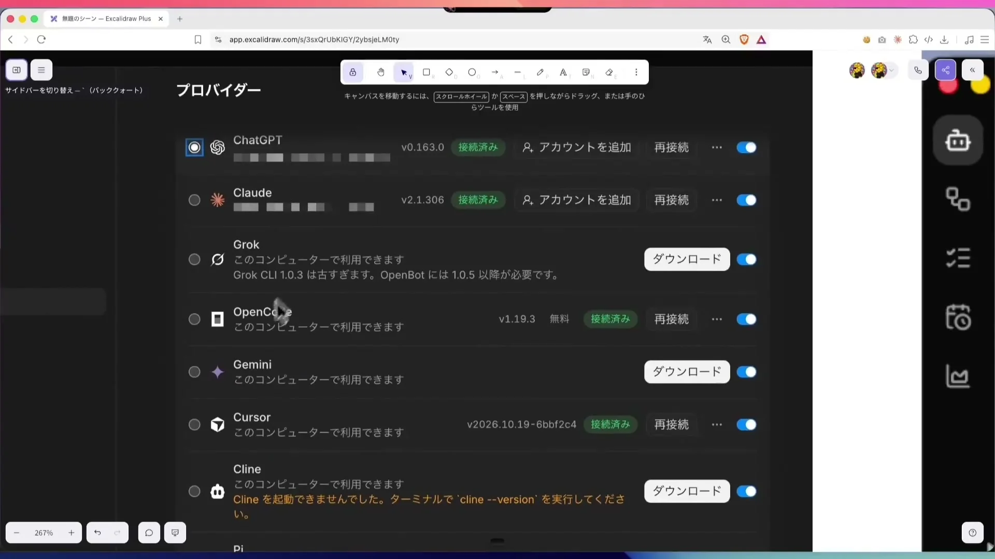Viewport: 995px width, 559px height.
Task: Start a call with phone icon
Action: 918,70
